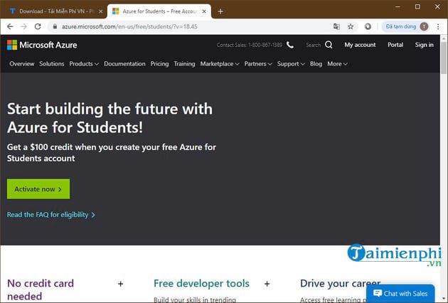Open 'Read the FAQ for eligibility' link

tap(51, 215)
